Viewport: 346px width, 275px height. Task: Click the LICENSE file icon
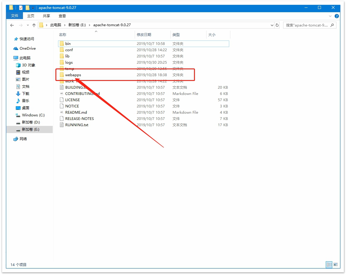(62, 100)
